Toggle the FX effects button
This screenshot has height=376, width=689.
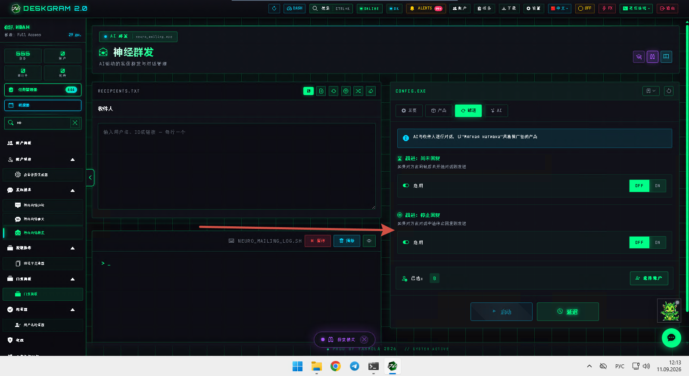[607, 8]
